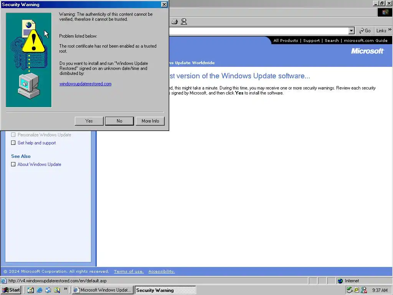Launch Internet Explorer from Quick Launch
This screenshot has height=295, width=393.
(40, 290)
